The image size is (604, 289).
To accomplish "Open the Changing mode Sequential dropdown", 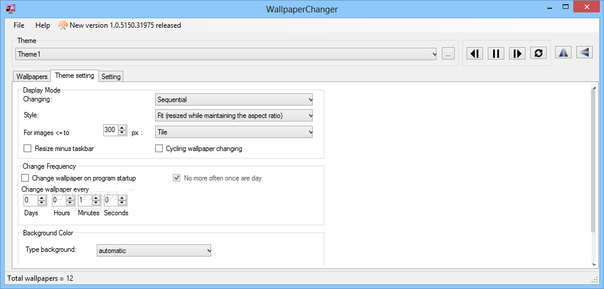I will [x=234, y=100].
